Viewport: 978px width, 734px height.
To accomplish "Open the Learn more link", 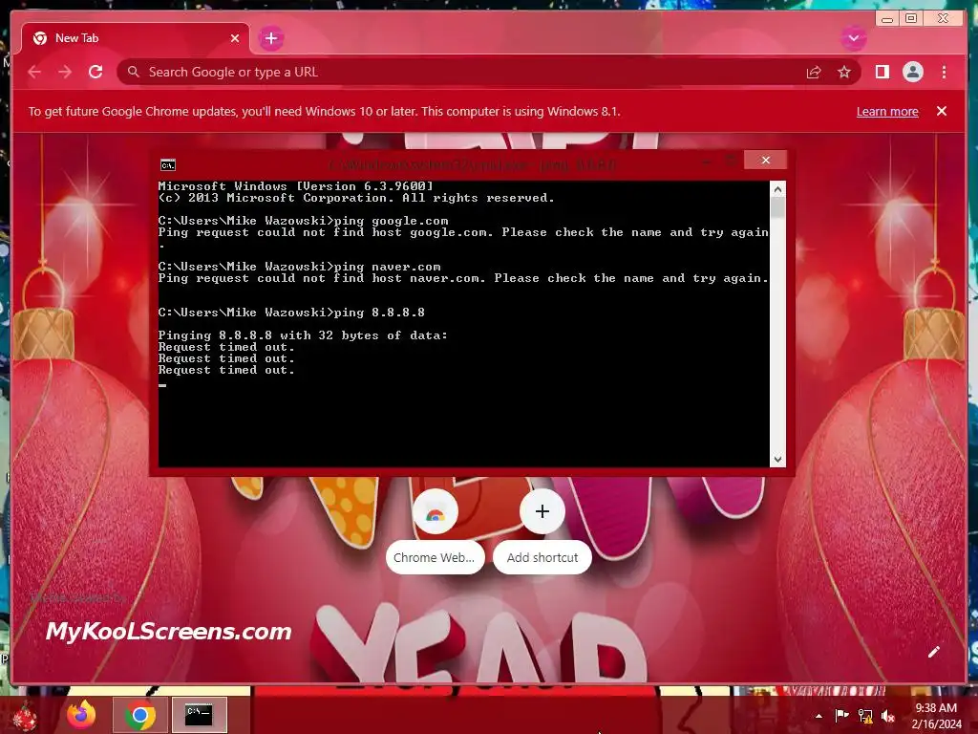I will [887, 111].
